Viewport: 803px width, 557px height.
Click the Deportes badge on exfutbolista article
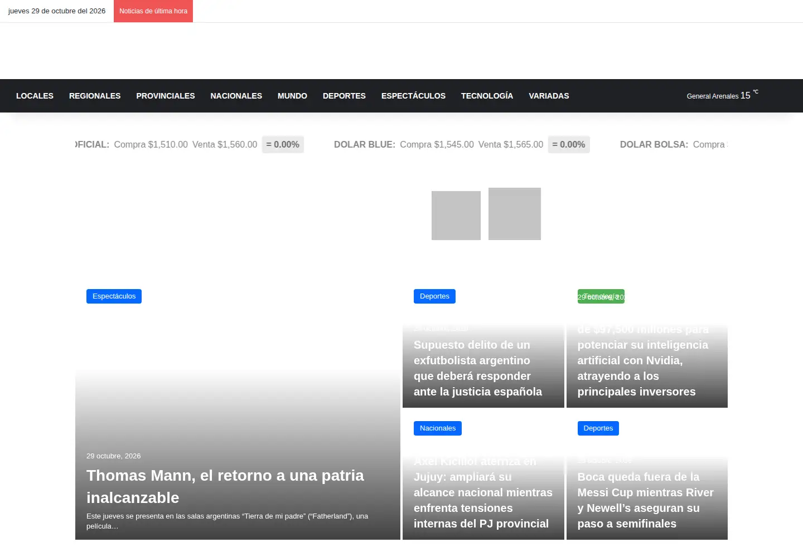coord(434,296)
